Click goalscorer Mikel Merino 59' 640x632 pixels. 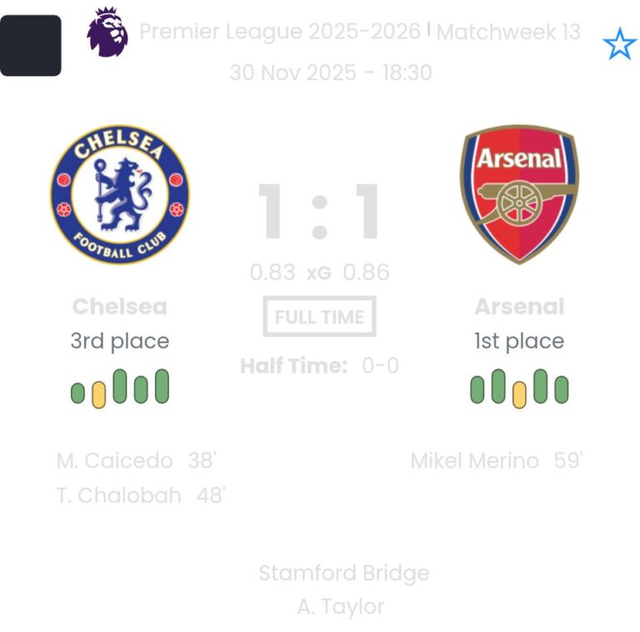tap(497, 460)
